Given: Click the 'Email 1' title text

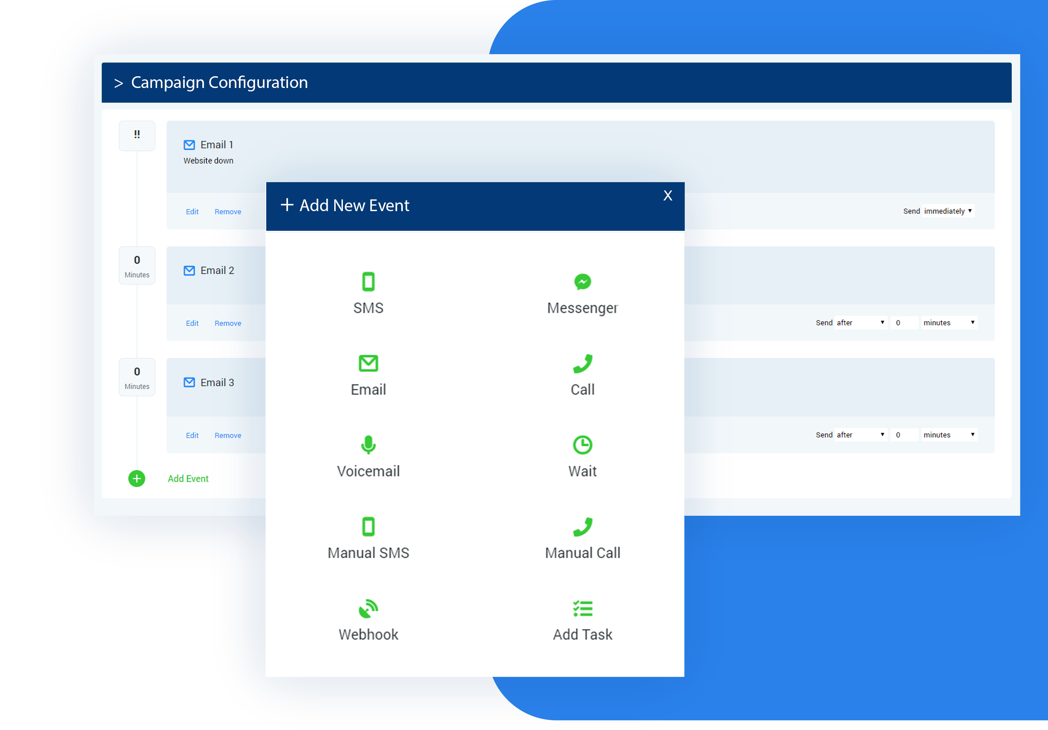Looking at the screenshot, I should (x=217, y=145).
